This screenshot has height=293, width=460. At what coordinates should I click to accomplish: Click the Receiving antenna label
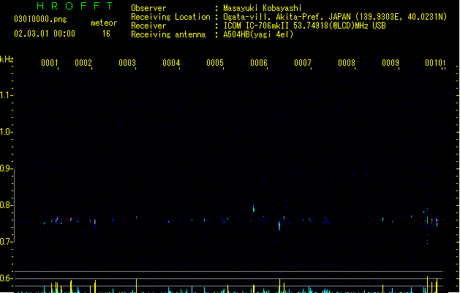tap(168, 34)
